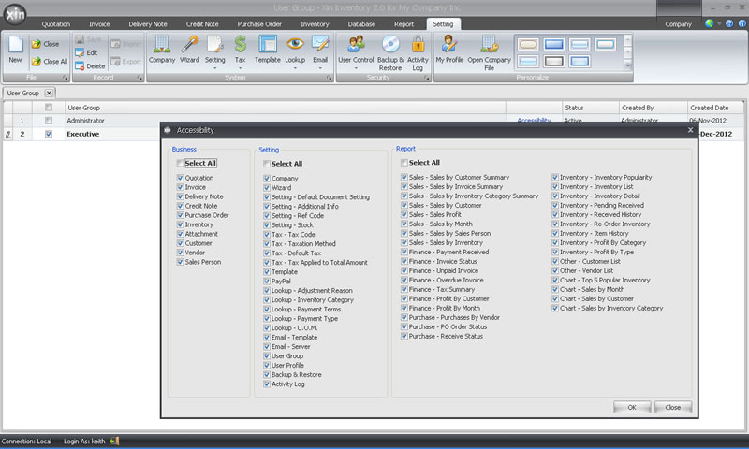Toggle Business Select All checkbox
This screenshot has width=749, height=449.
coord(180,163)
